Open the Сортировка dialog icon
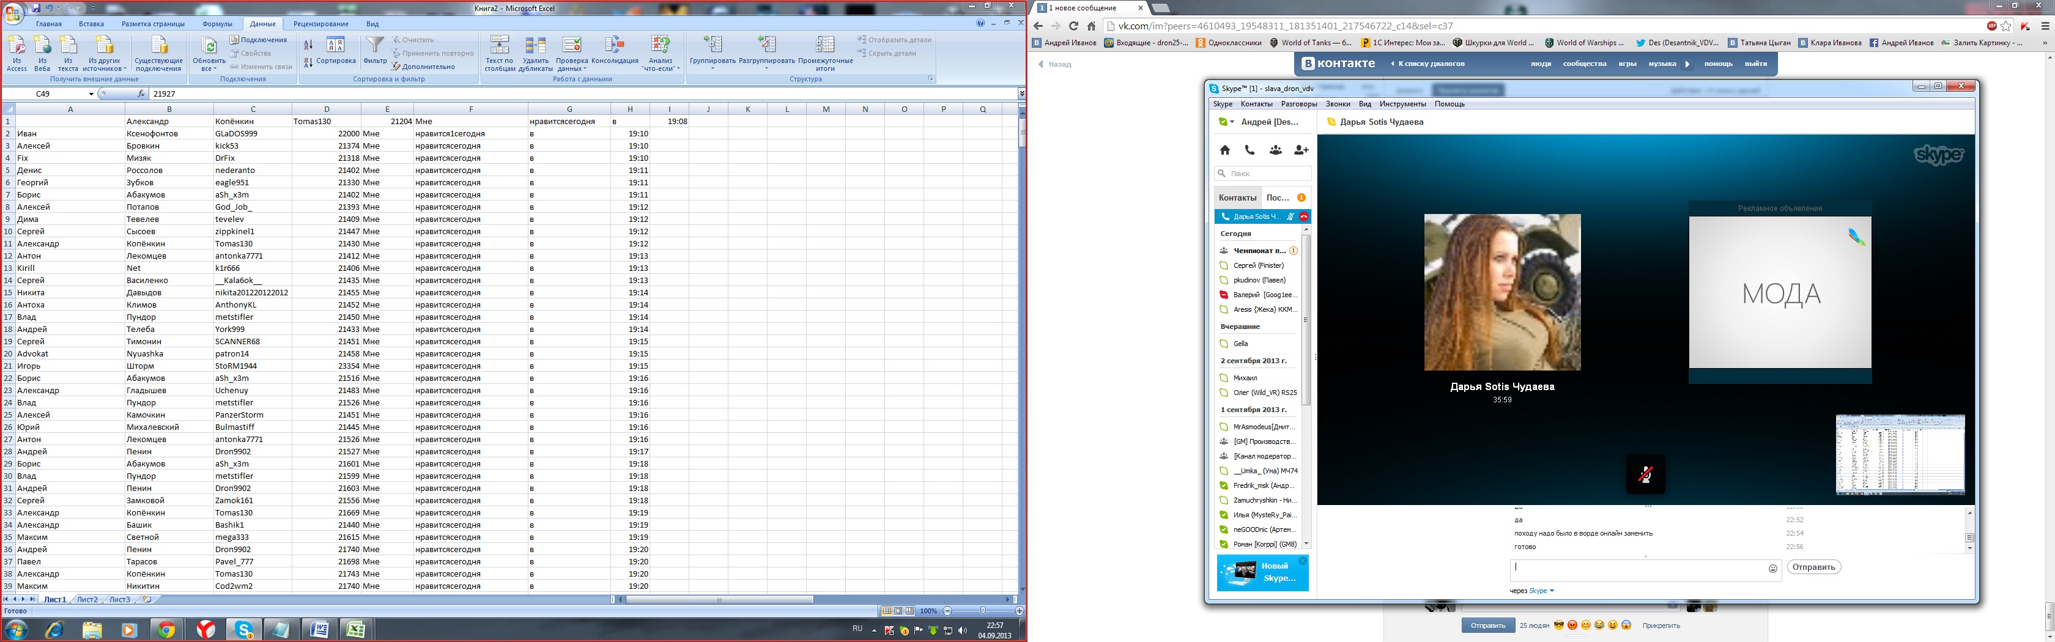The width and height of the screenshot is (2055, 642). tap(336, 50)
